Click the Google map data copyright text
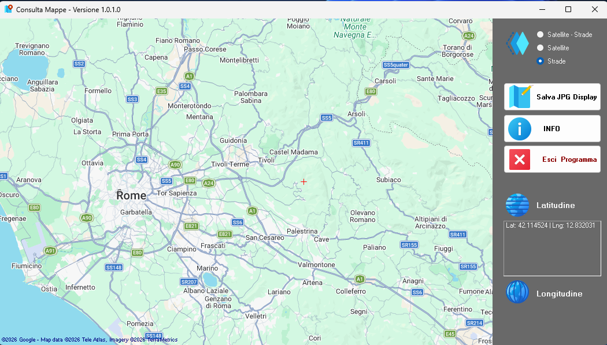 [x=90, y=340]
